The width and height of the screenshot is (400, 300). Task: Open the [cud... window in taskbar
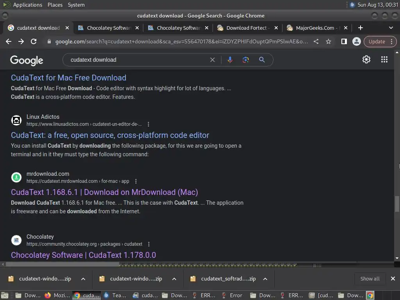coord(321,295)
